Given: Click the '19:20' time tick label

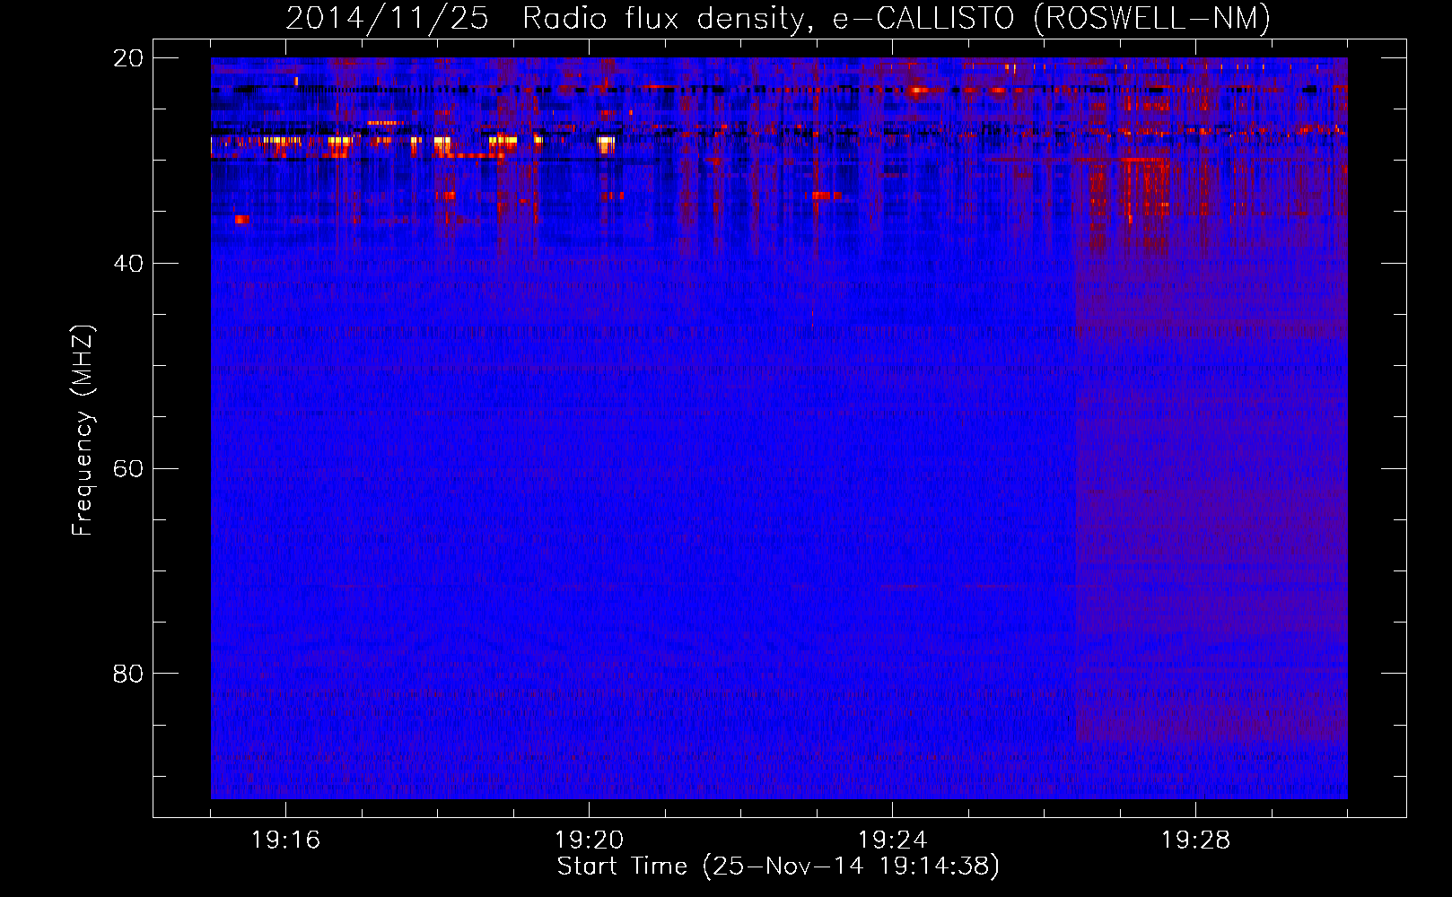Looking at the screenshot, I should click(589, 840).
